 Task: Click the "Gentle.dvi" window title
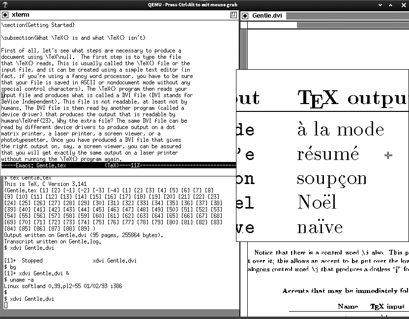tap(267, 16)
